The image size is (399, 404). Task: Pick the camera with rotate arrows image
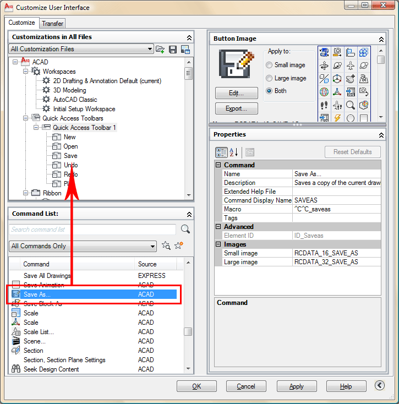364,92
